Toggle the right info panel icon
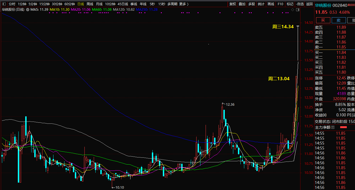 [x=298, y=10]
